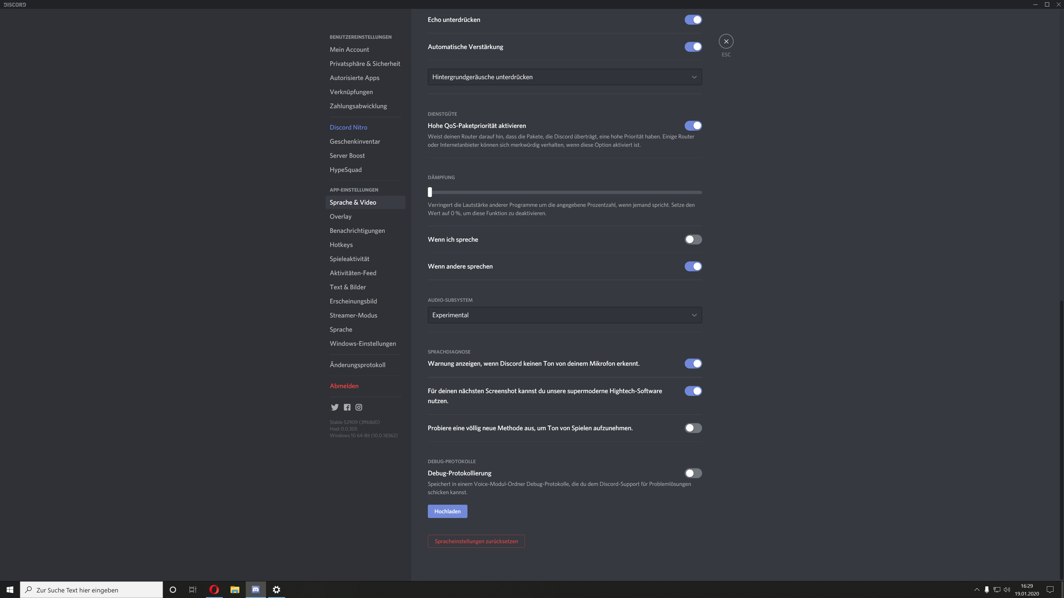Show hidden system tray icons chevron

point(976,590)
